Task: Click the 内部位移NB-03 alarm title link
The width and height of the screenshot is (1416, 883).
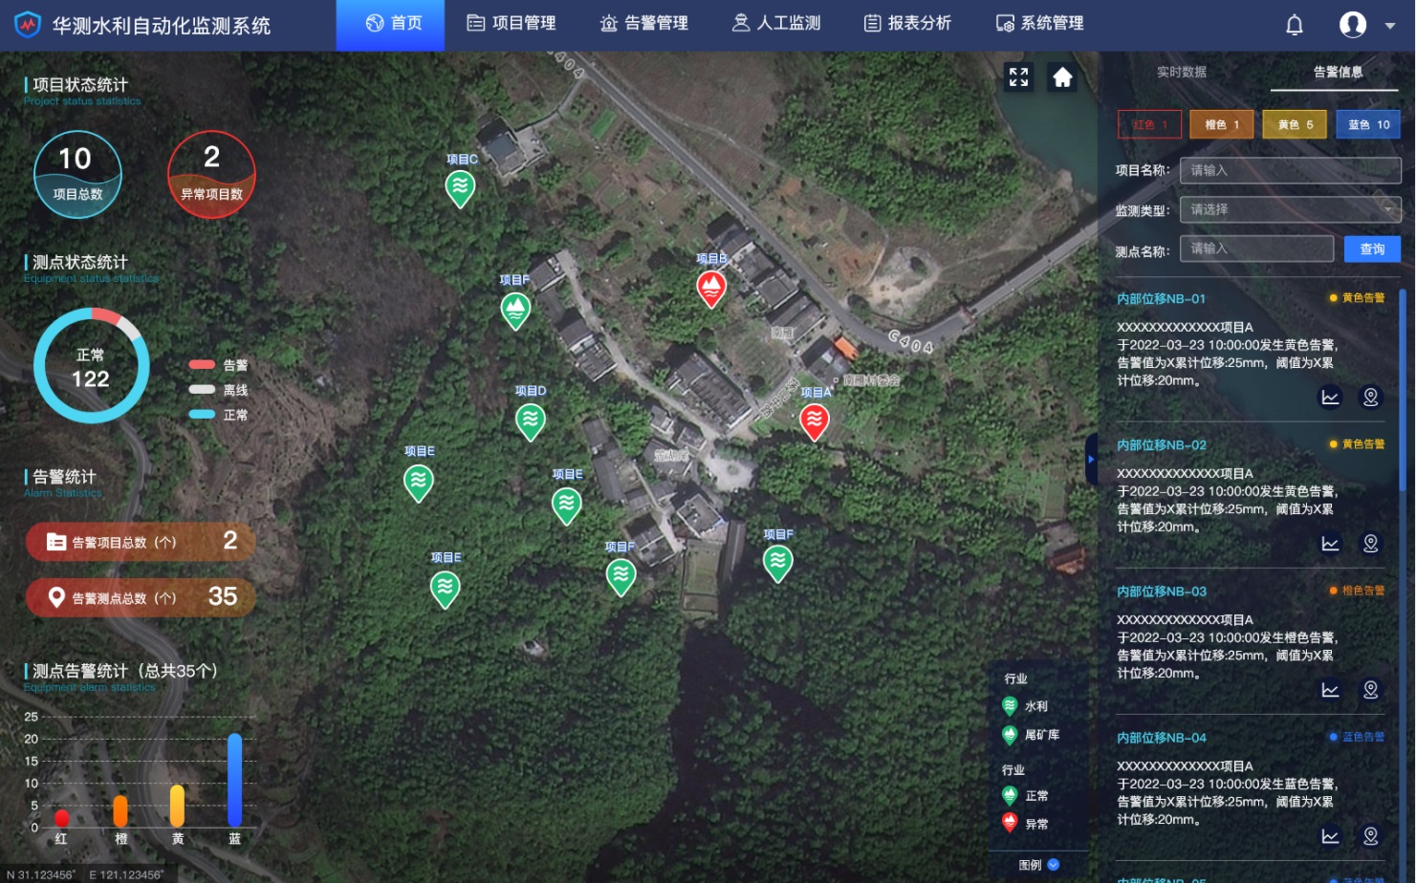Action: tap(1161, 592)
